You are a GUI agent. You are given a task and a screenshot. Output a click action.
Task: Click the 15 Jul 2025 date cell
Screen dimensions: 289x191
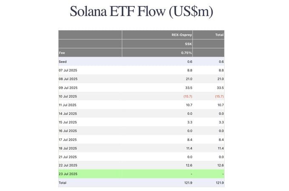pyautogui.click(x=68, y=122)
